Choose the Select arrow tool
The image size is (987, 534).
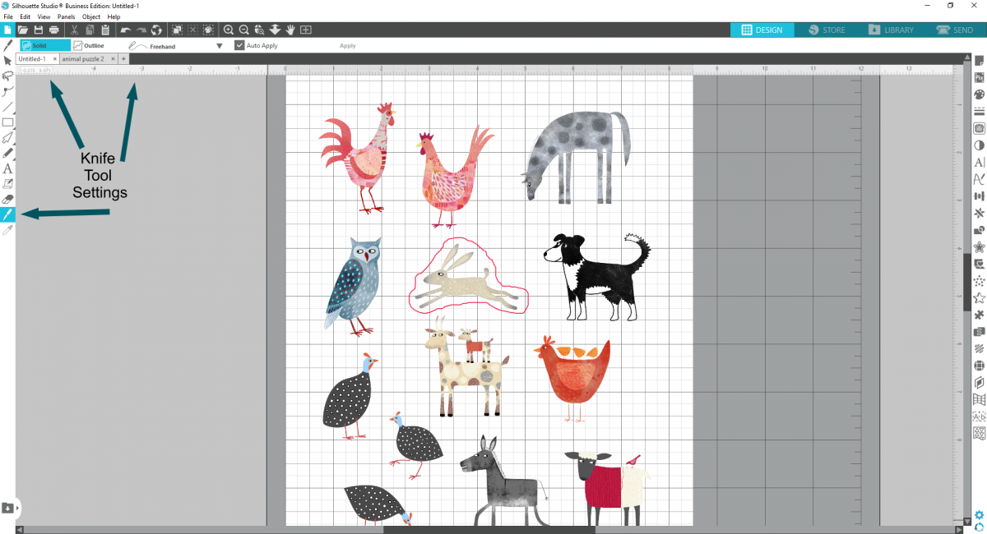[x=7, y=61]
